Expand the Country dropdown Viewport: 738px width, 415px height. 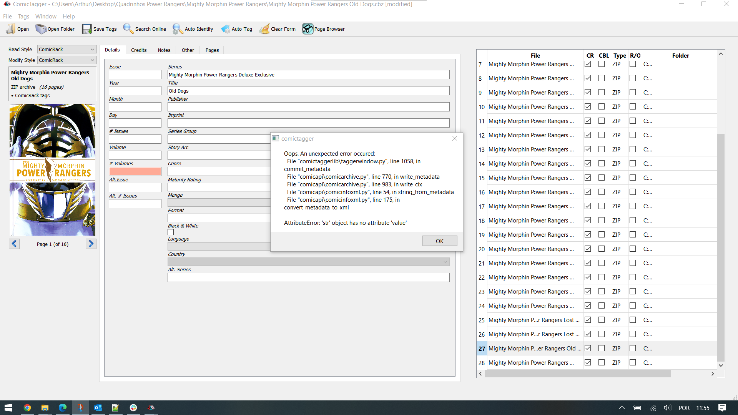coord(445,262)
